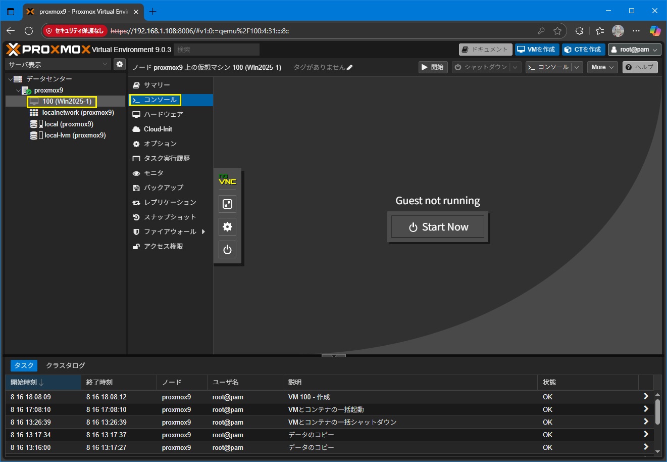
Task: Open favorites list icon
Action: pos(599,31)
